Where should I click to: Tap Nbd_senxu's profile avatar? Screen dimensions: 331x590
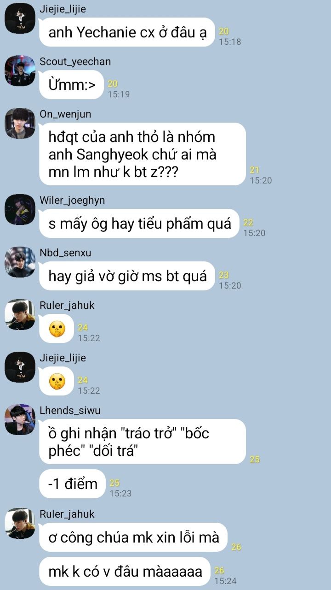point(20,262)
